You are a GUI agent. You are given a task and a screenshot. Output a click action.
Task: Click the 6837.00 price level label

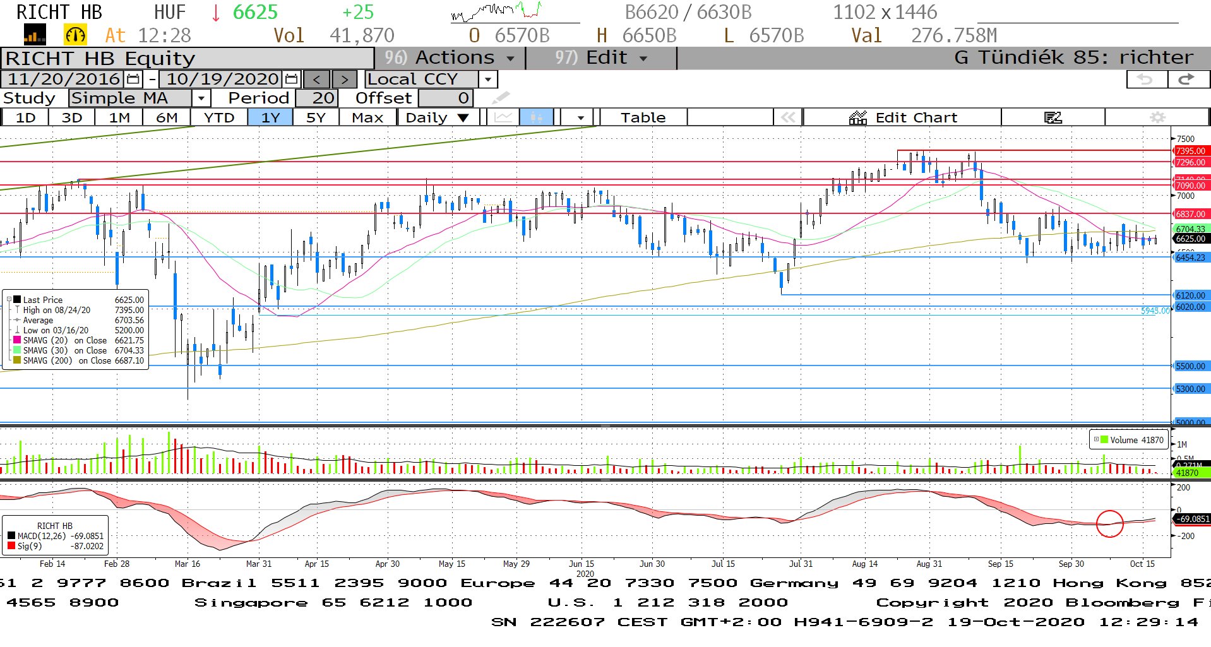click(1191, 214)
